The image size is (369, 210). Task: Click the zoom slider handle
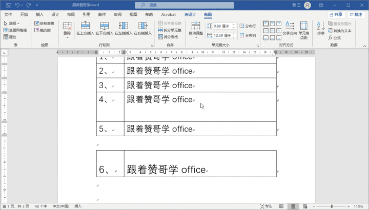pyautogui.click(x=332, y=206)
